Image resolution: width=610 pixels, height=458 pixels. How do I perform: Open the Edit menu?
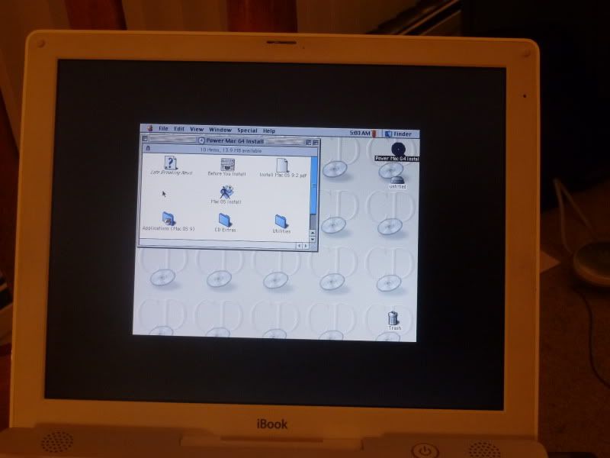tap(179, 130)
